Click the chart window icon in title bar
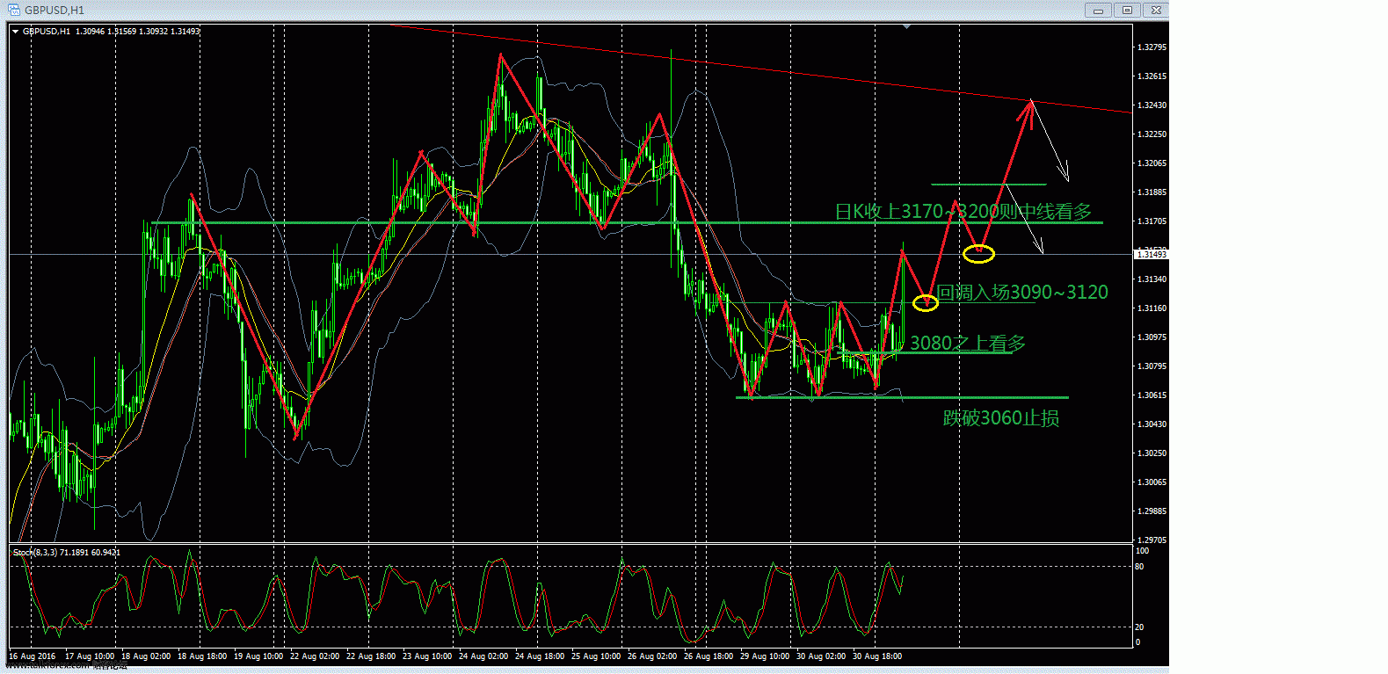 (14, 10)
